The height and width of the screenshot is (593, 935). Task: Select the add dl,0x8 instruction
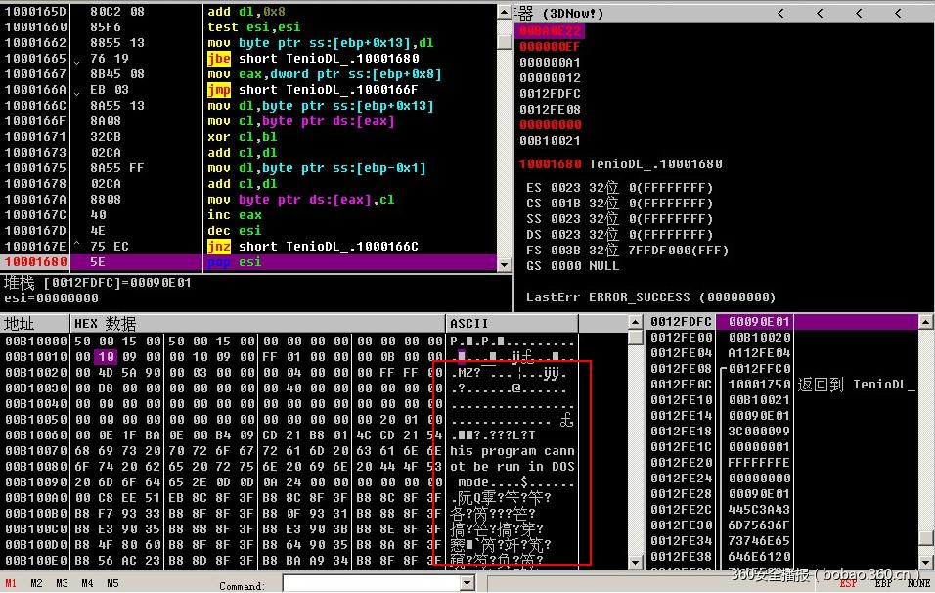pyautogui.click(x=246, y=12)
